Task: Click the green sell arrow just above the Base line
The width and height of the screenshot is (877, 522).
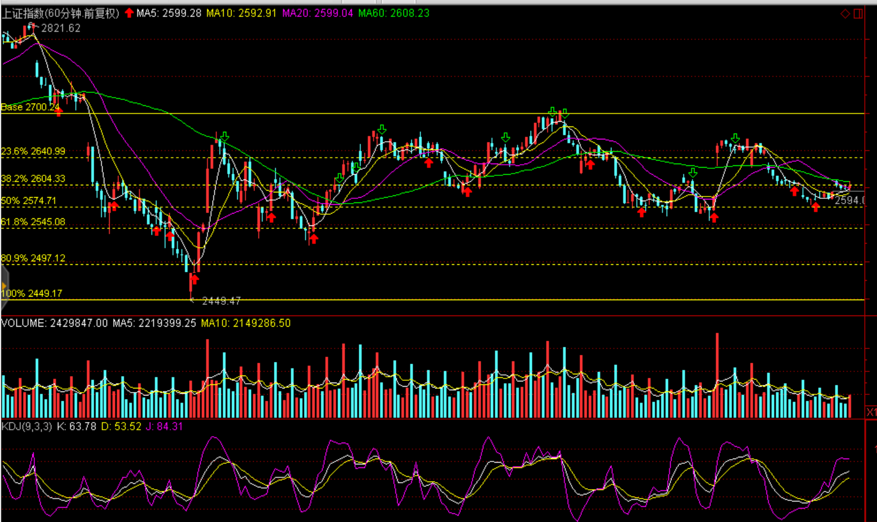Action: click(552, 111)
